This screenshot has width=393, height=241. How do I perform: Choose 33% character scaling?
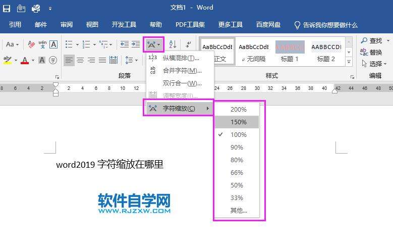(237, 198)
